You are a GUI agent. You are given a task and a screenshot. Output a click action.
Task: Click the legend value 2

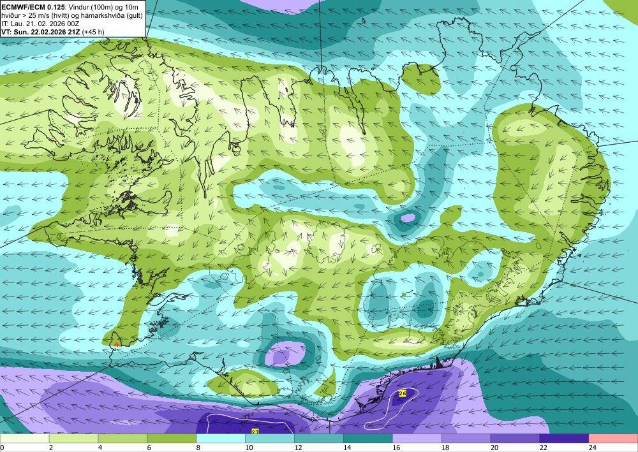(x=51, y=448)
